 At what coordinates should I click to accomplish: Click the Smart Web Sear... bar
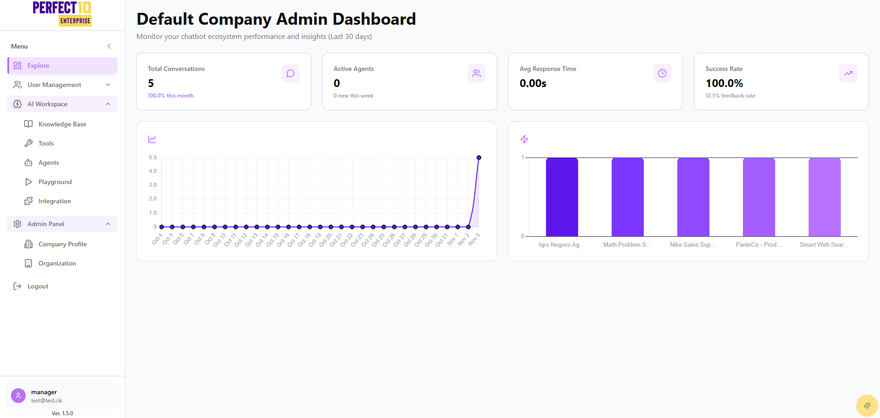[825, 197]
